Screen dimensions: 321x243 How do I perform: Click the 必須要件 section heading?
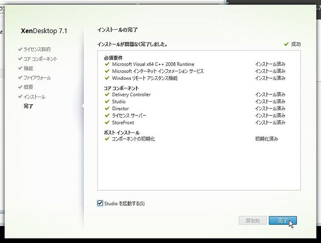pyautogui.click(x=113, y=58)
